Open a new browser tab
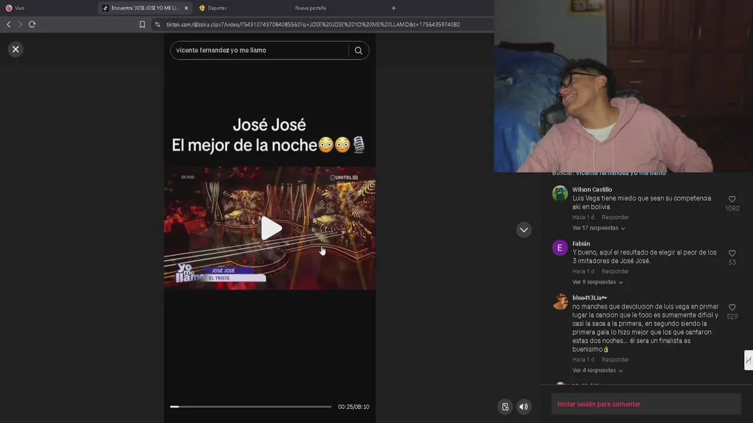The width and height of the screenshot is (753, 423). 394,8
